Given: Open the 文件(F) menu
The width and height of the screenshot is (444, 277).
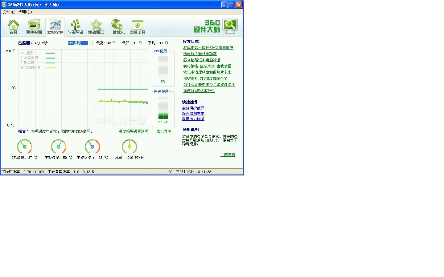Looking at the screenshot, I should (x=9, y=12).
